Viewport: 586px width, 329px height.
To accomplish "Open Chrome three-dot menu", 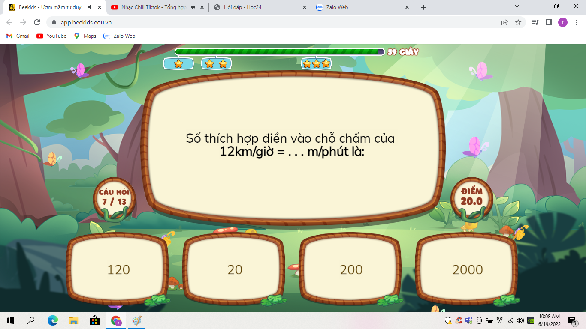I will point(576,22).
